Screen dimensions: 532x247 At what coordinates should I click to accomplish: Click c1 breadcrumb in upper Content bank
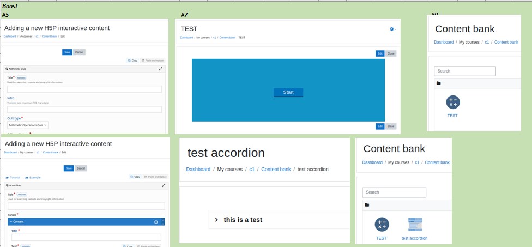click(487, 43)
